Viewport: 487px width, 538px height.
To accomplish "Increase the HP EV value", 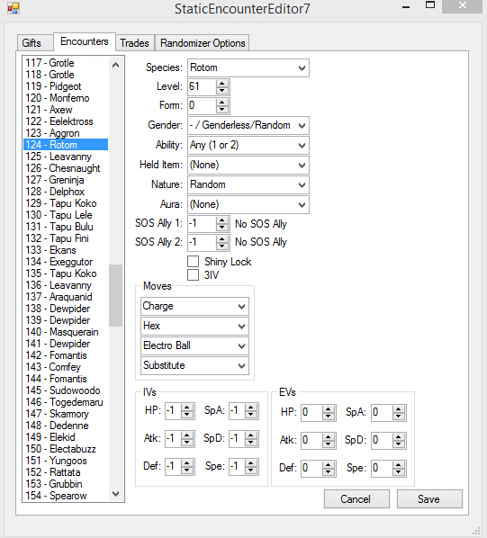I will coord(328,409).
